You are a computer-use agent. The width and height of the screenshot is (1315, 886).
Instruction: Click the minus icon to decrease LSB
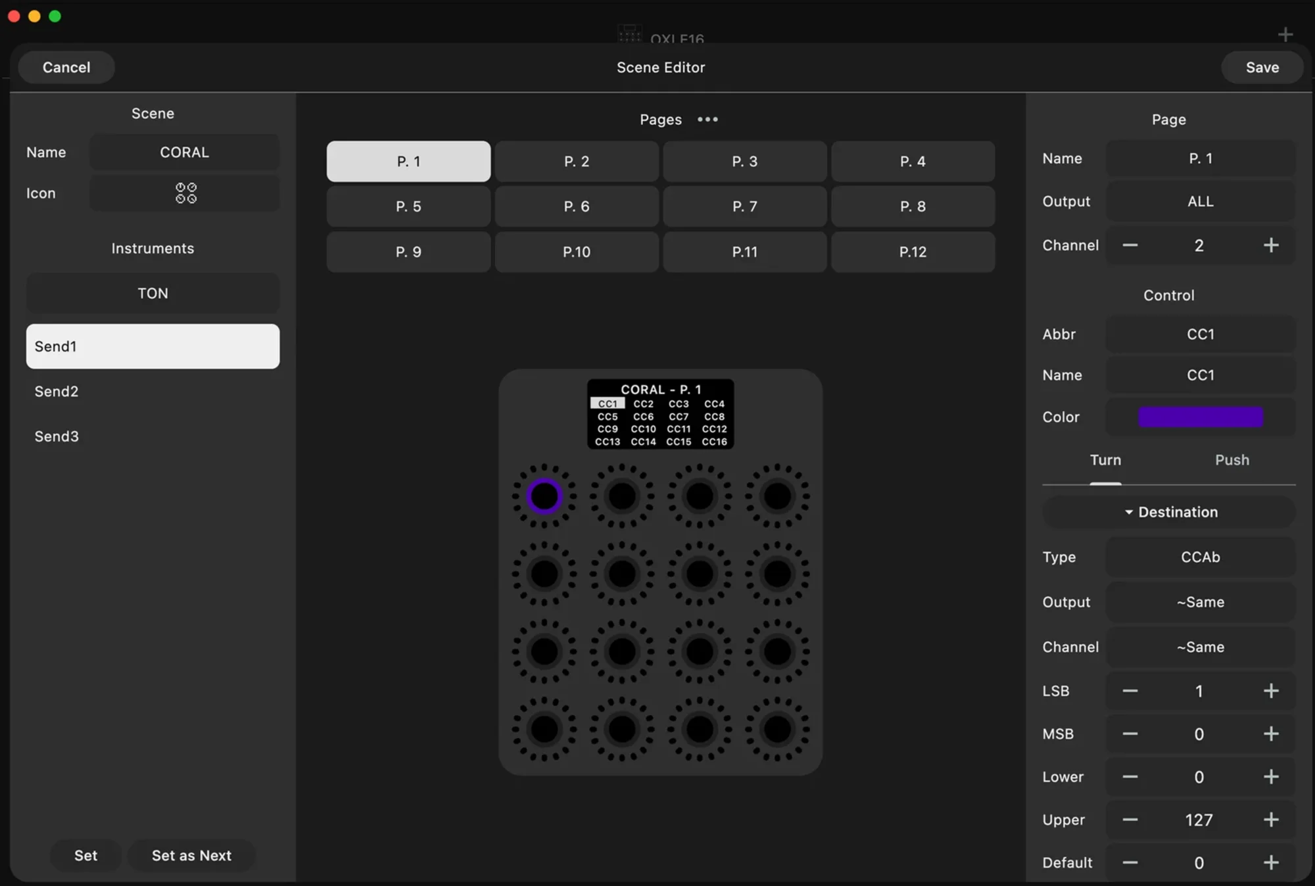1130,691
